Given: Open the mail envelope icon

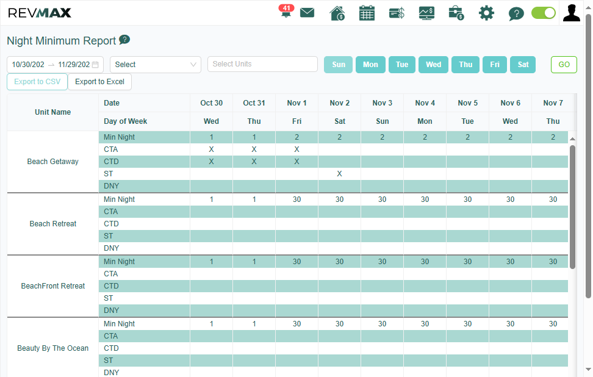Looking at the screenshot, I should tap(307, 13).
